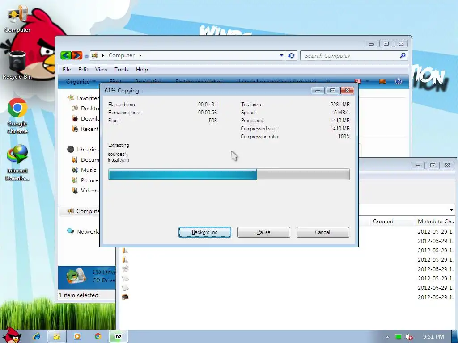Launch Google Chrome from desktop
The width and height of the screenshot is (458, 343).
(17, 116)
